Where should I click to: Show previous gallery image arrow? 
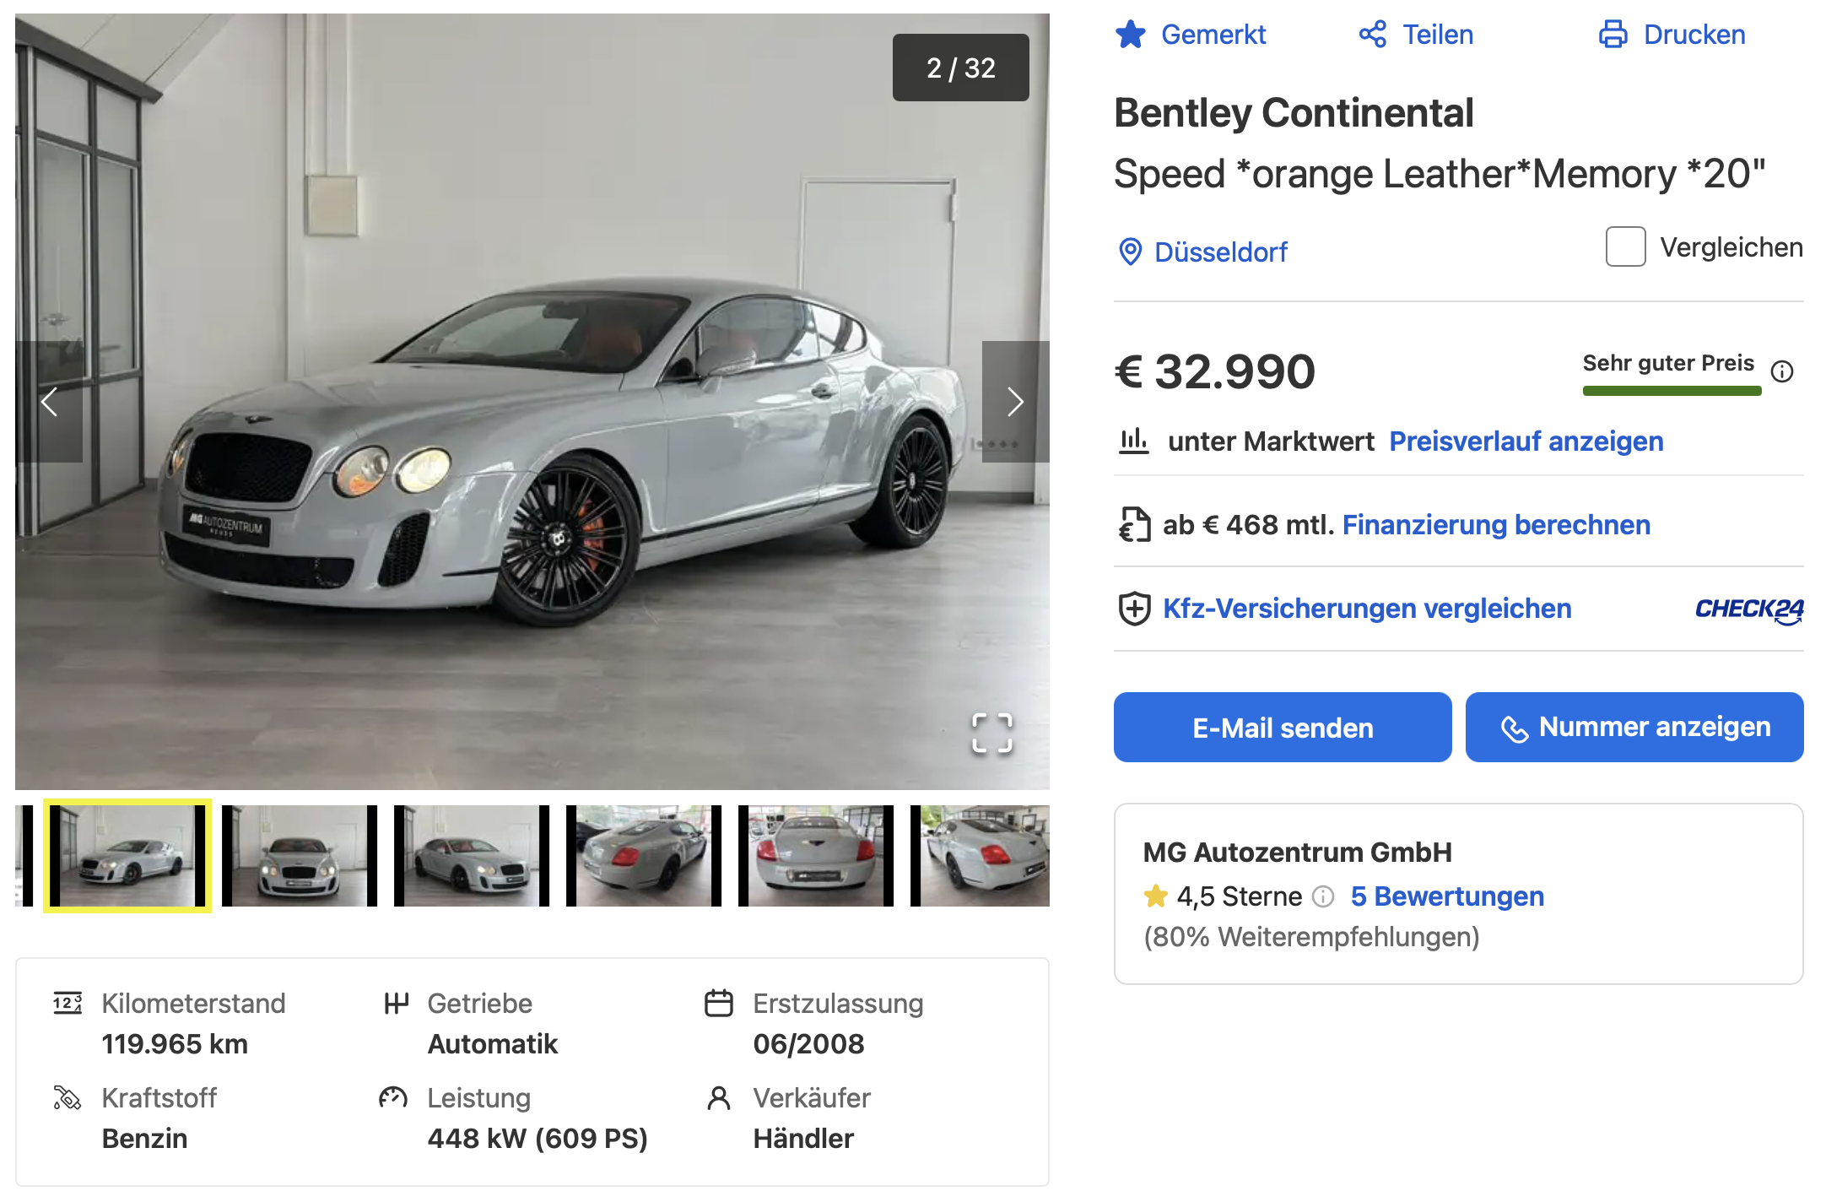coord(49,402)
